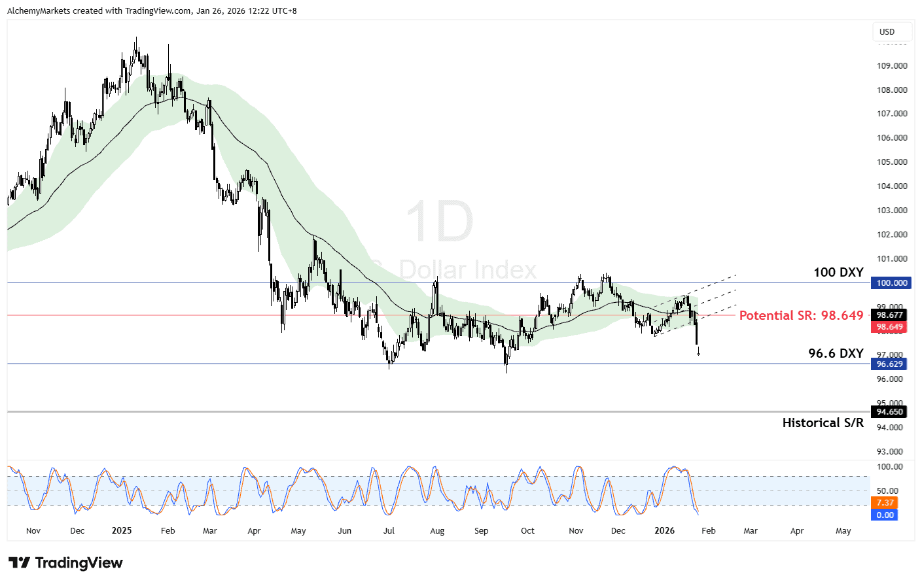Select the "Potential SR: 98.649" red annotation
Image resolution: width=922 pixels, height=584 pixels.
pyautogui.click(x=801, y=316)
